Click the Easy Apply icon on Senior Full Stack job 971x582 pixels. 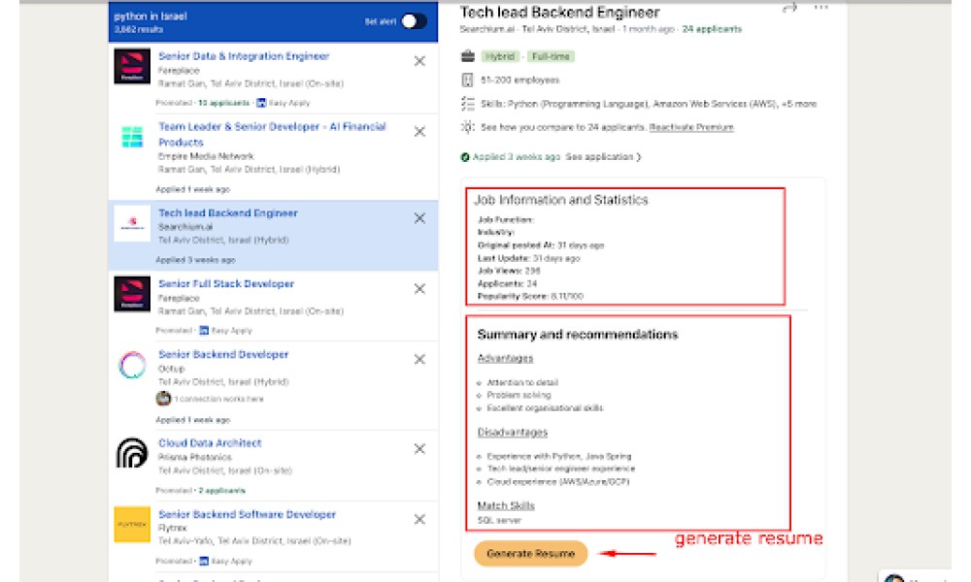point(204,331)
